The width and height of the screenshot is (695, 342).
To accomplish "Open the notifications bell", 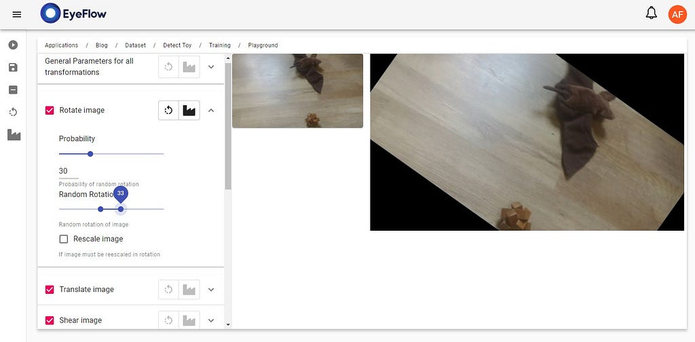I will [651, 14].
